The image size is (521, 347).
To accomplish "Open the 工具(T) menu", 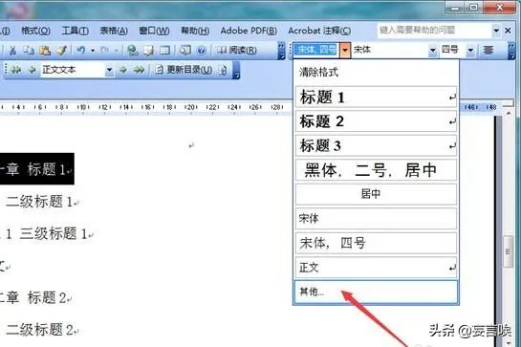I will pyautogui.click(x=76, y=31).
